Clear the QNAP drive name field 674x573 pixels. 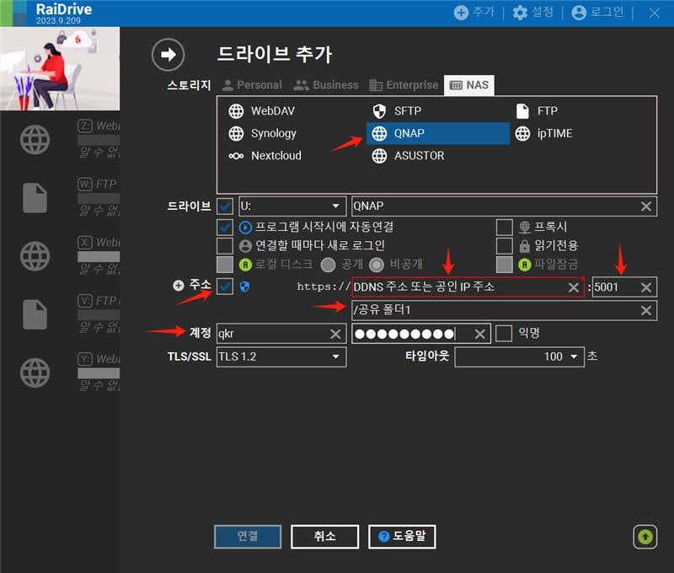point(646,206)
